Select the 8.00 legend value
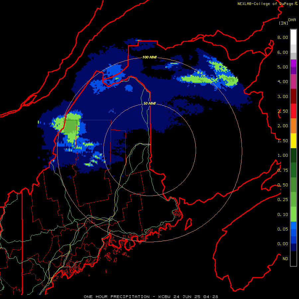Screen dimensions: 299x299 [283, 37]
